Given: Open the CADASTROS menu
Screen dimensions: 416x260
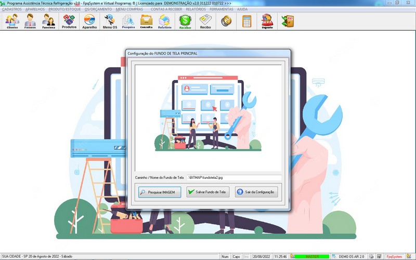Looking at the screenshot, I should pyautogui.click(x=11, y=9).
